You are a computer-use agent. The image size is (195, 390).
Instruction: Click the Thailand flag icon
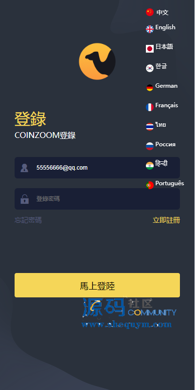[150, 127]
